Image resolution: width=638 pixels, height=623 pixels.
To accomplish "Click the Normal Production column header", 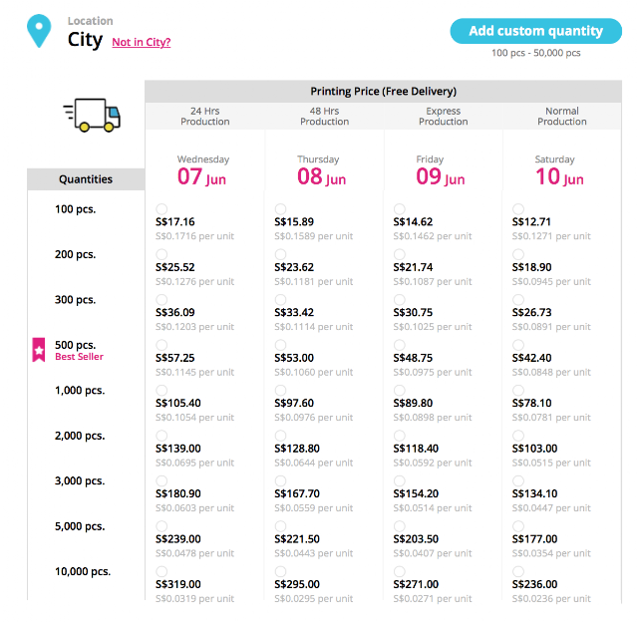I will coord(562,116).
